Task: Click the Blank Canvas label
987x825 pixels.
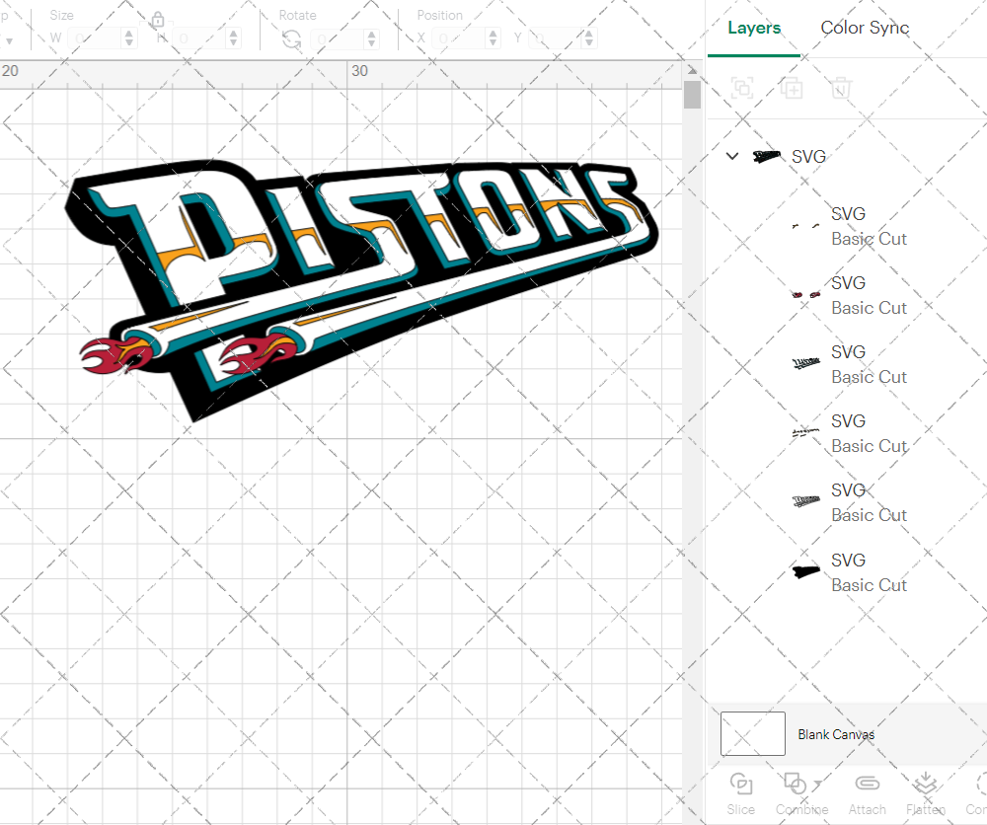Action: tap(836, 734)
